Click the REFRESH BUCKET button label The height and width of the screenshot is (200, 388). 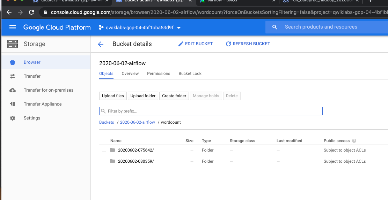(x=251, y=44)
